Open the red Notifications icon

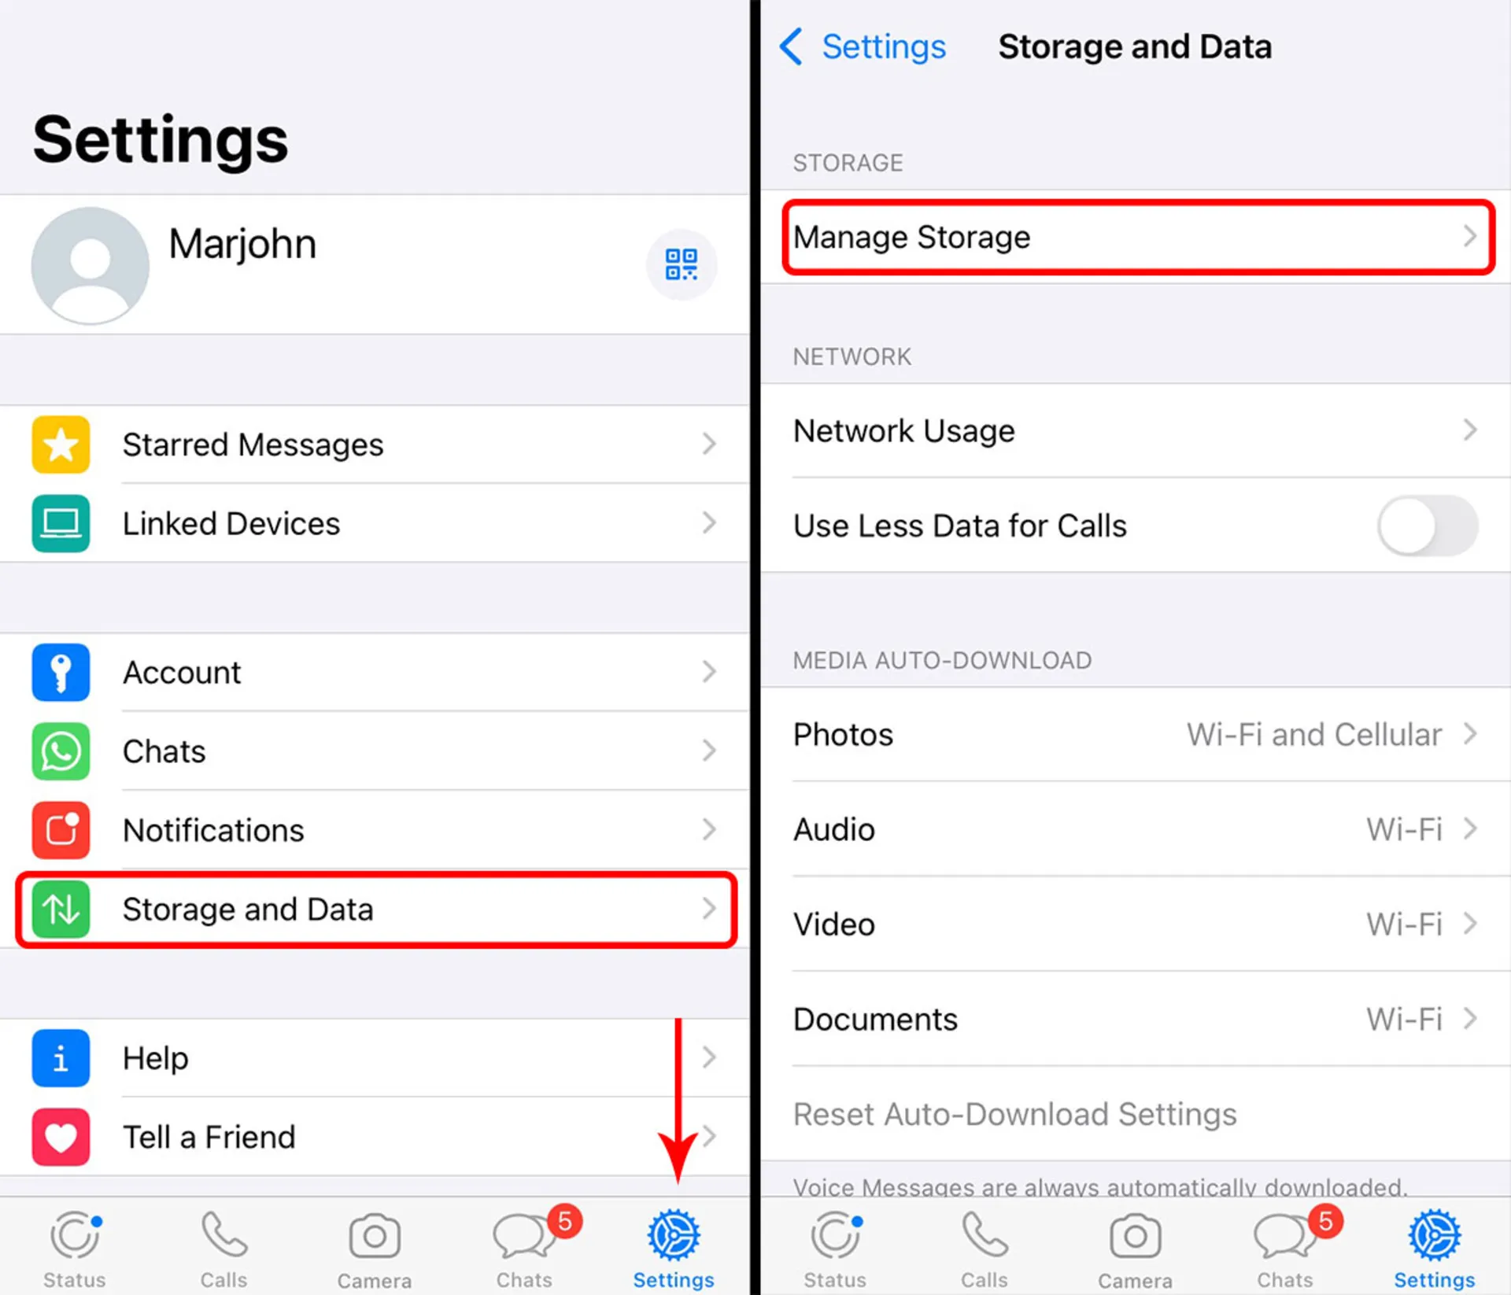pos(61,830)
